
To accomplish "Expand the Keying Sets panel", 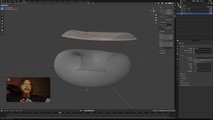I will pos(183,79).
